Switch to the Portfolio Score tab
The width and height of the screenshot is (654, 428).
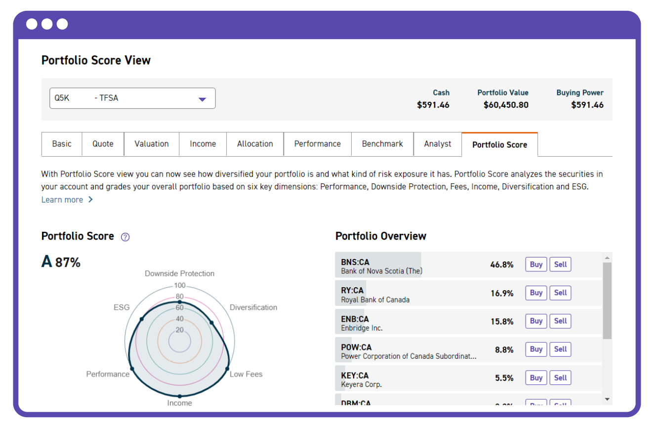(x=500, y=144)
